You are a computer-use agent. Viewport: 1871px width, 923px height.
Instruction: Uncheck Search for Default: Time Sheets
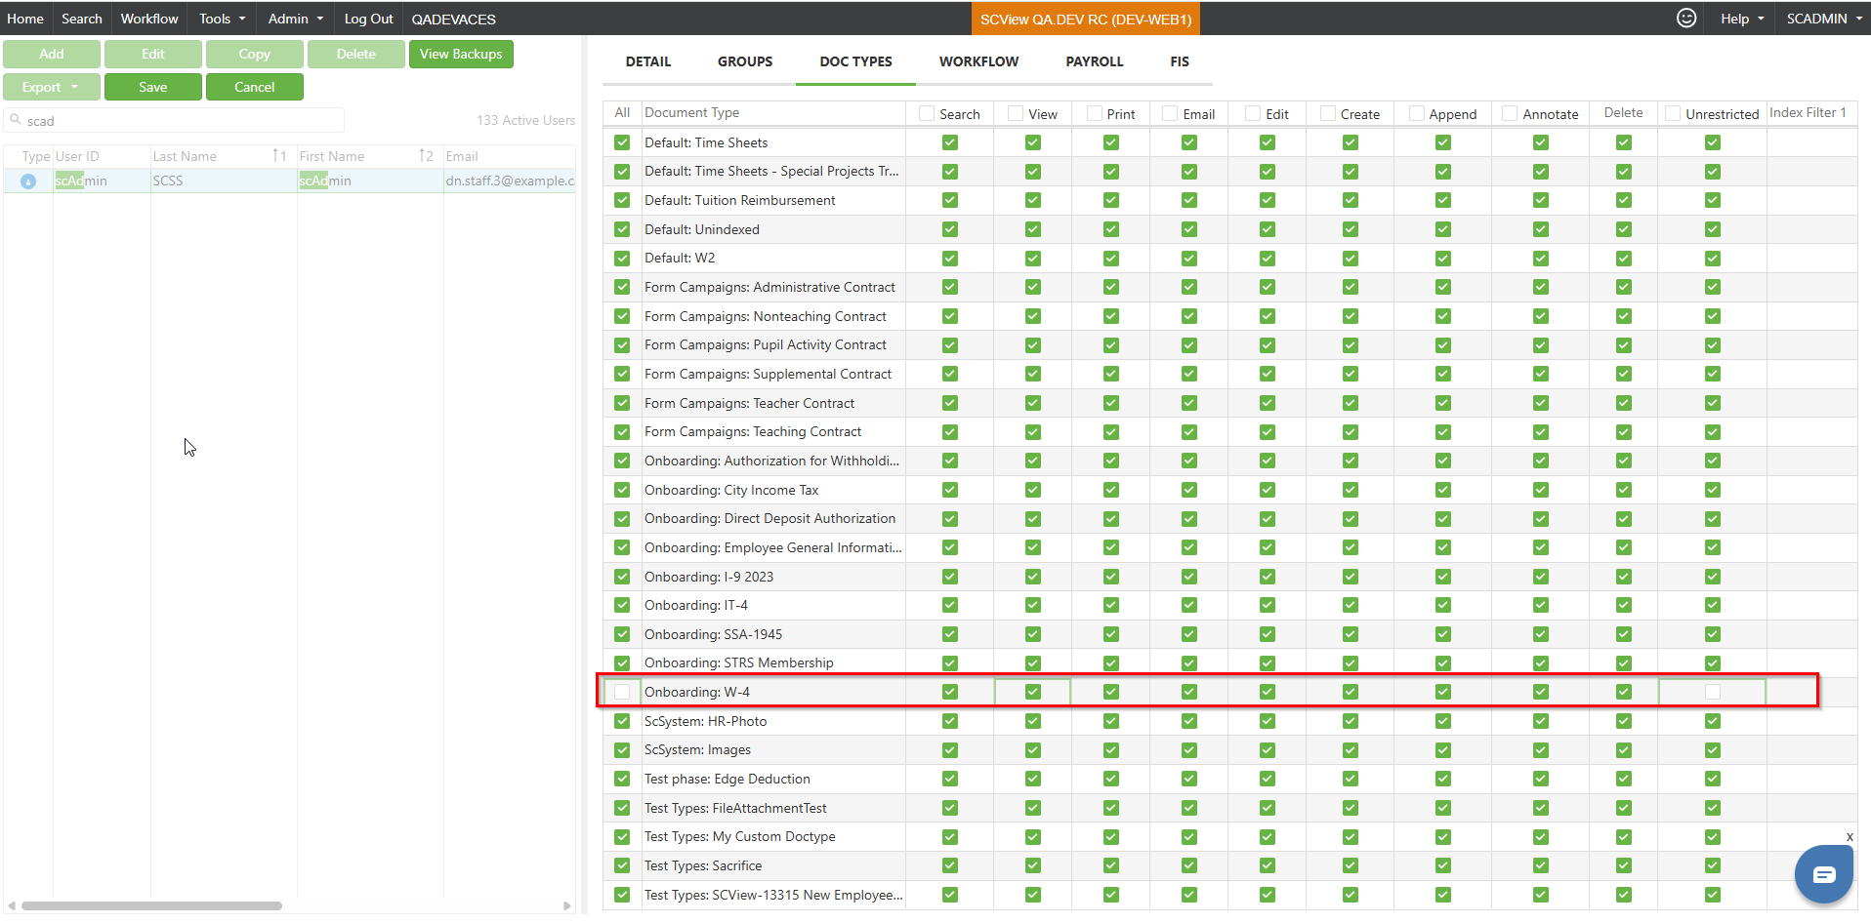950,142
